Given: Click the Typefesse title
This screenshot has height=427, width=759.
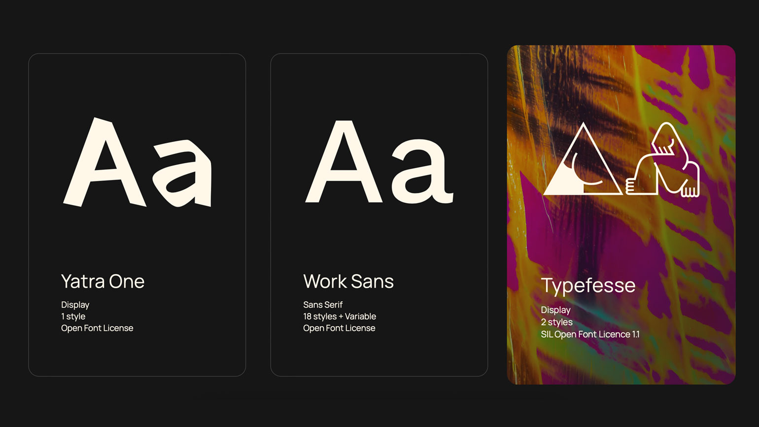Looking at the screenshot, I should pos(588,286).
